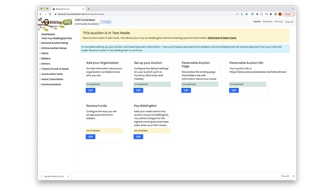334x191 pixels.
Task: Expand the Bidders sidebar section
Action: [46, 58]
